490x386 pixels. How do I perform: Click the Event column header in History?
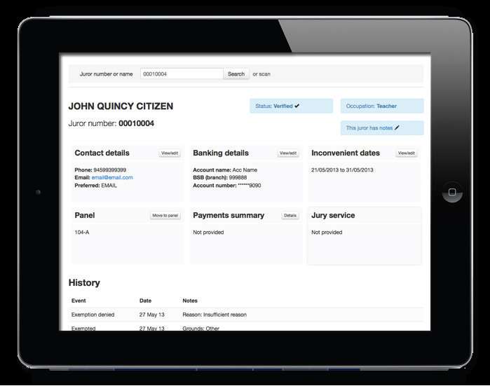pos(79,301)
